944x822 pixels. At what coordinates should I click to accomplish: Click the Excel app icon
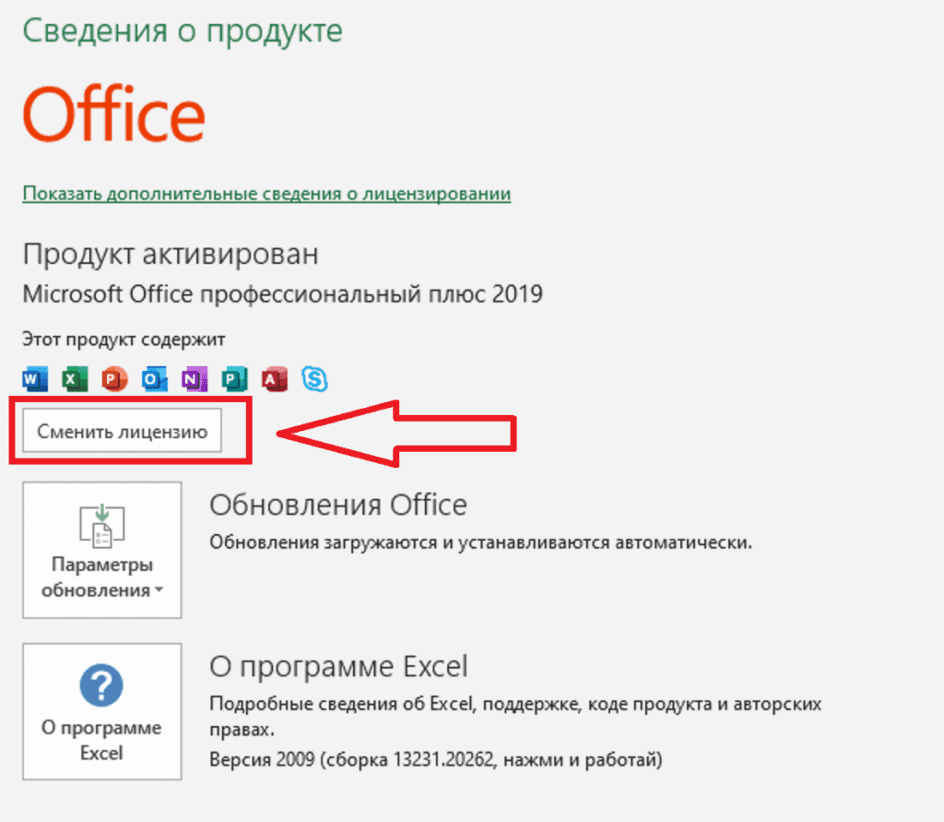click(75, 379)
